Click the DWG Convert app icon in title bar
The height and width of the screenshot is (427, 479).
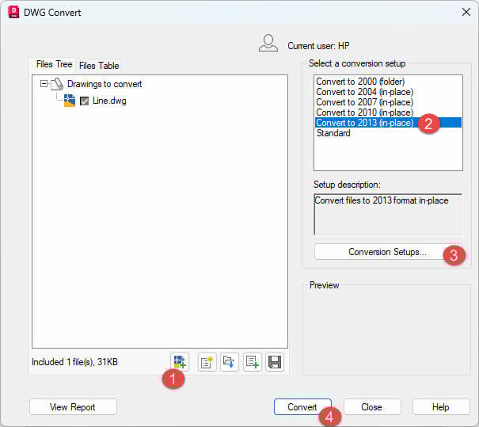click(x=13, y=12)
